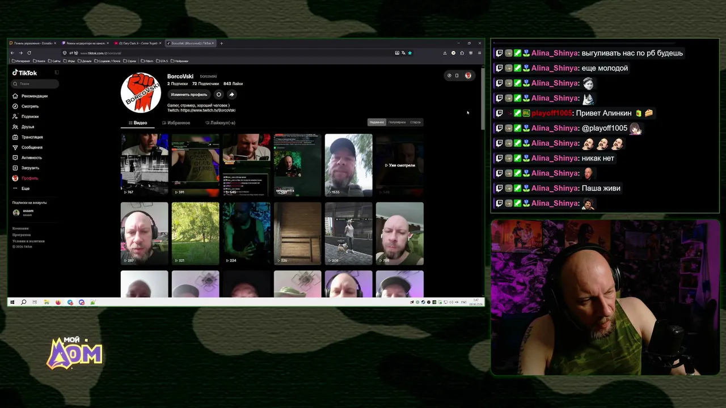The image size is (726, 408).
Task: Expand the Еще more menu
Action: [x=22, y=188]
